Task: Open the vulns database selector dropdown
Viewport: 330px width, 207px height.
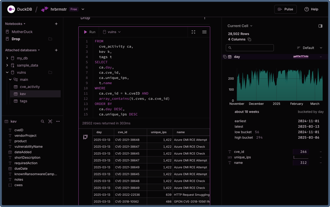Action: tap(112, 32)
